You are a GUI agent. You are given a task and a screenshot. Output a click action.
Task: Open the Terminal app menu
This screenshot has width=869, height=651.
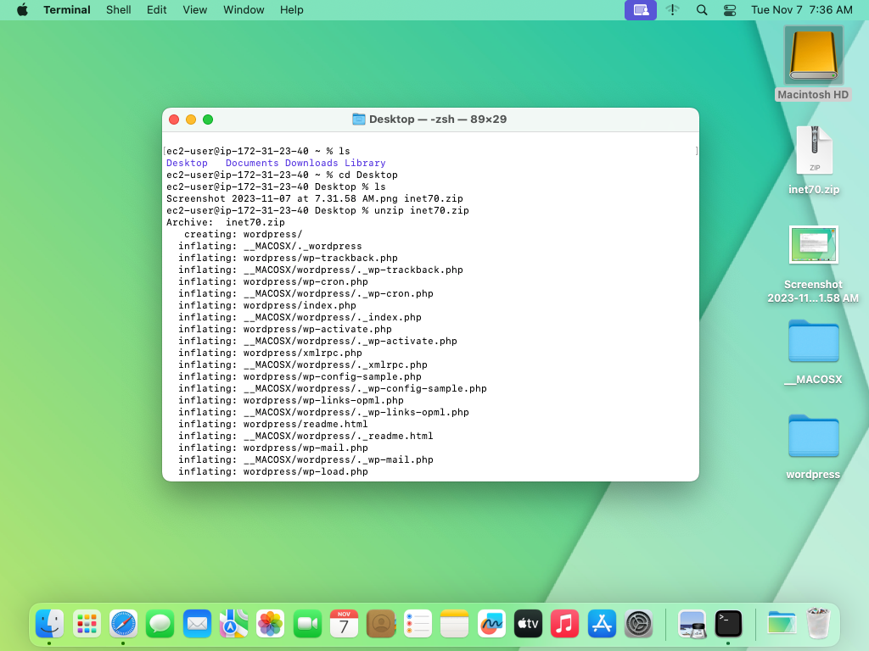(x=66, y=10)
